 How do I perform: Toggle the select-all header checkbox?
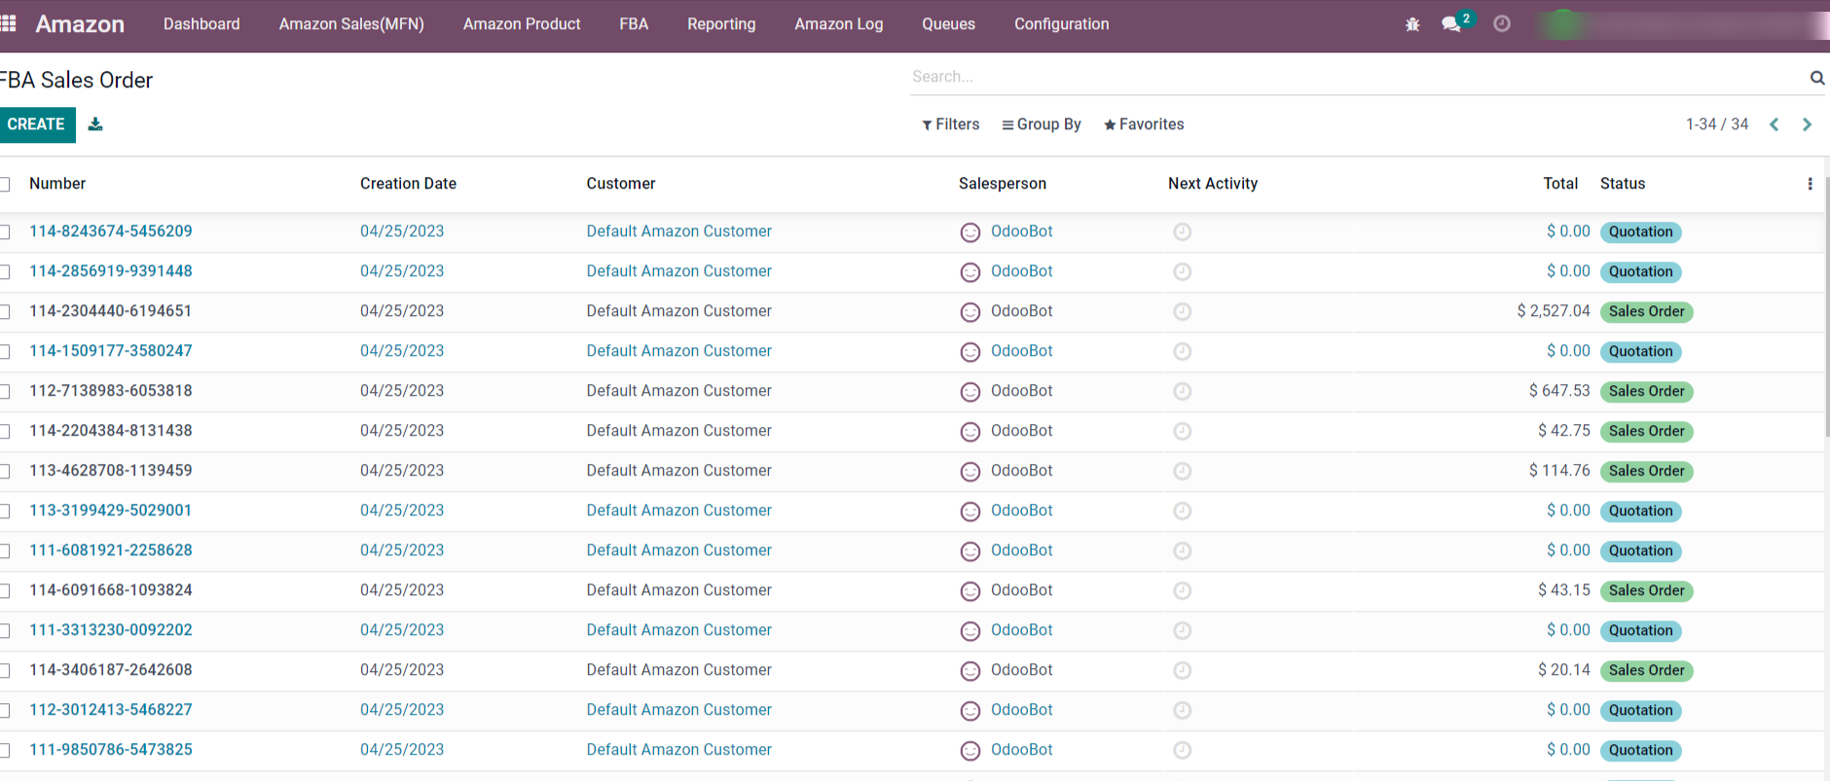tap(4, 184)
